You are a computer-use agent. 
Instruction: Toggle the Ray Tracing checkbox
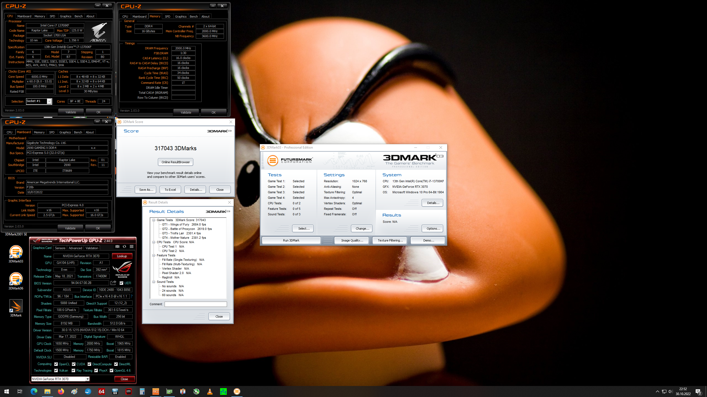pyautogui.click(x=73, y=371)
